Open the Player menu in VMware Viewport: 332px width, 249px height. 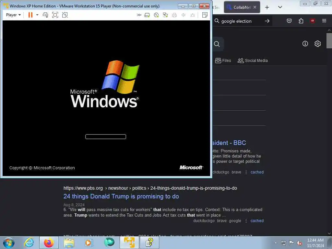point(13,15)
